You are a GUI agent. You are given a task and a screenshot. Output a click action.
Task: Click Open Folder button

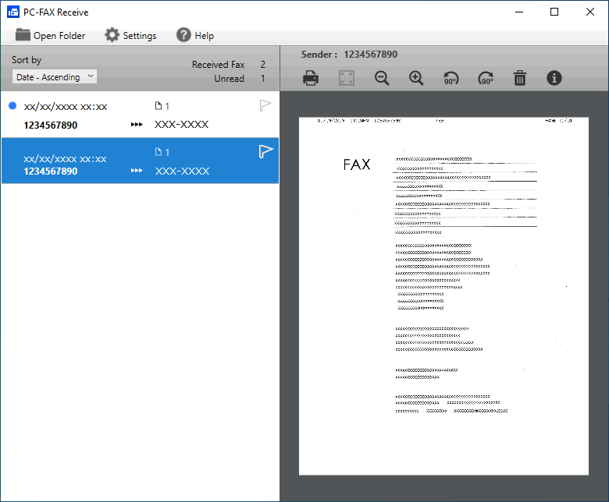[x=50, y=35]
